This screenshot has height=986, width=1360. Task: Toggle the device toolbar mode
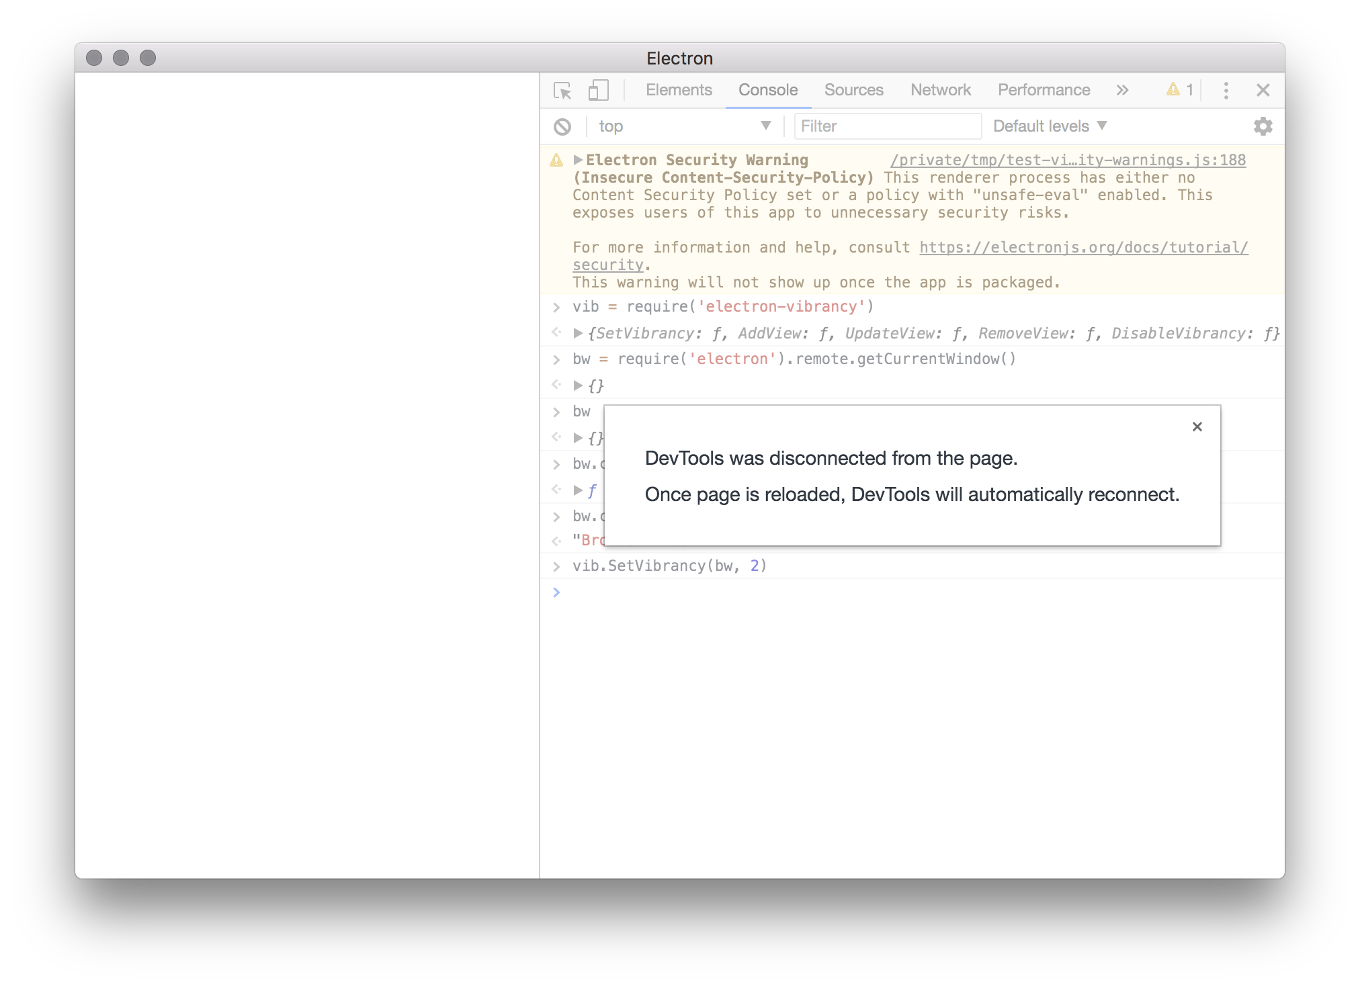(598, 89)
